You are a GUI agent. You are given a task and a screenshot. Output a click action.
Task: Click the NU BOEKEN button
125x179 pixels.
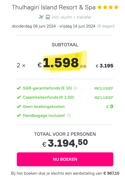click(x=65, y=159)
